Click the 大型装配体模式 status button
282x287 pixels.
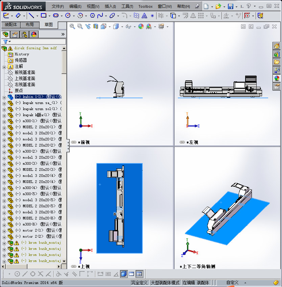(165, 283)
